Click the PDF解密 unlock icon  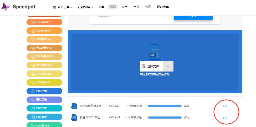coord(33,117)
